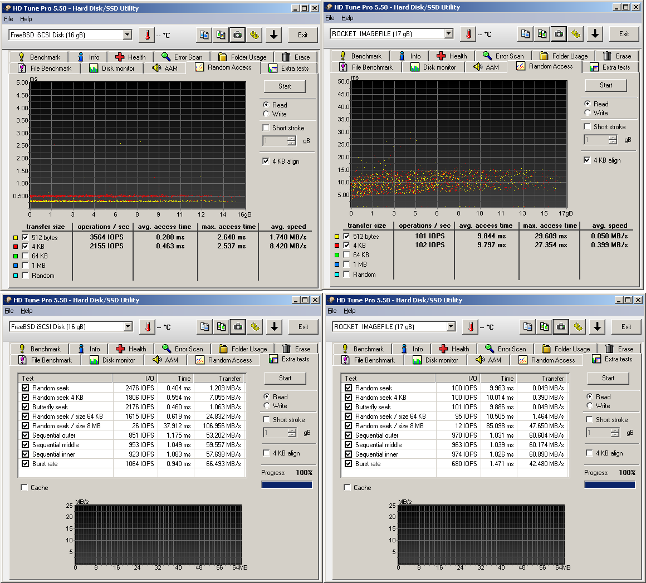Screen dimensions: 646x583
Task: Click short stroke size field in top-left window
Action: click(275, 141)
